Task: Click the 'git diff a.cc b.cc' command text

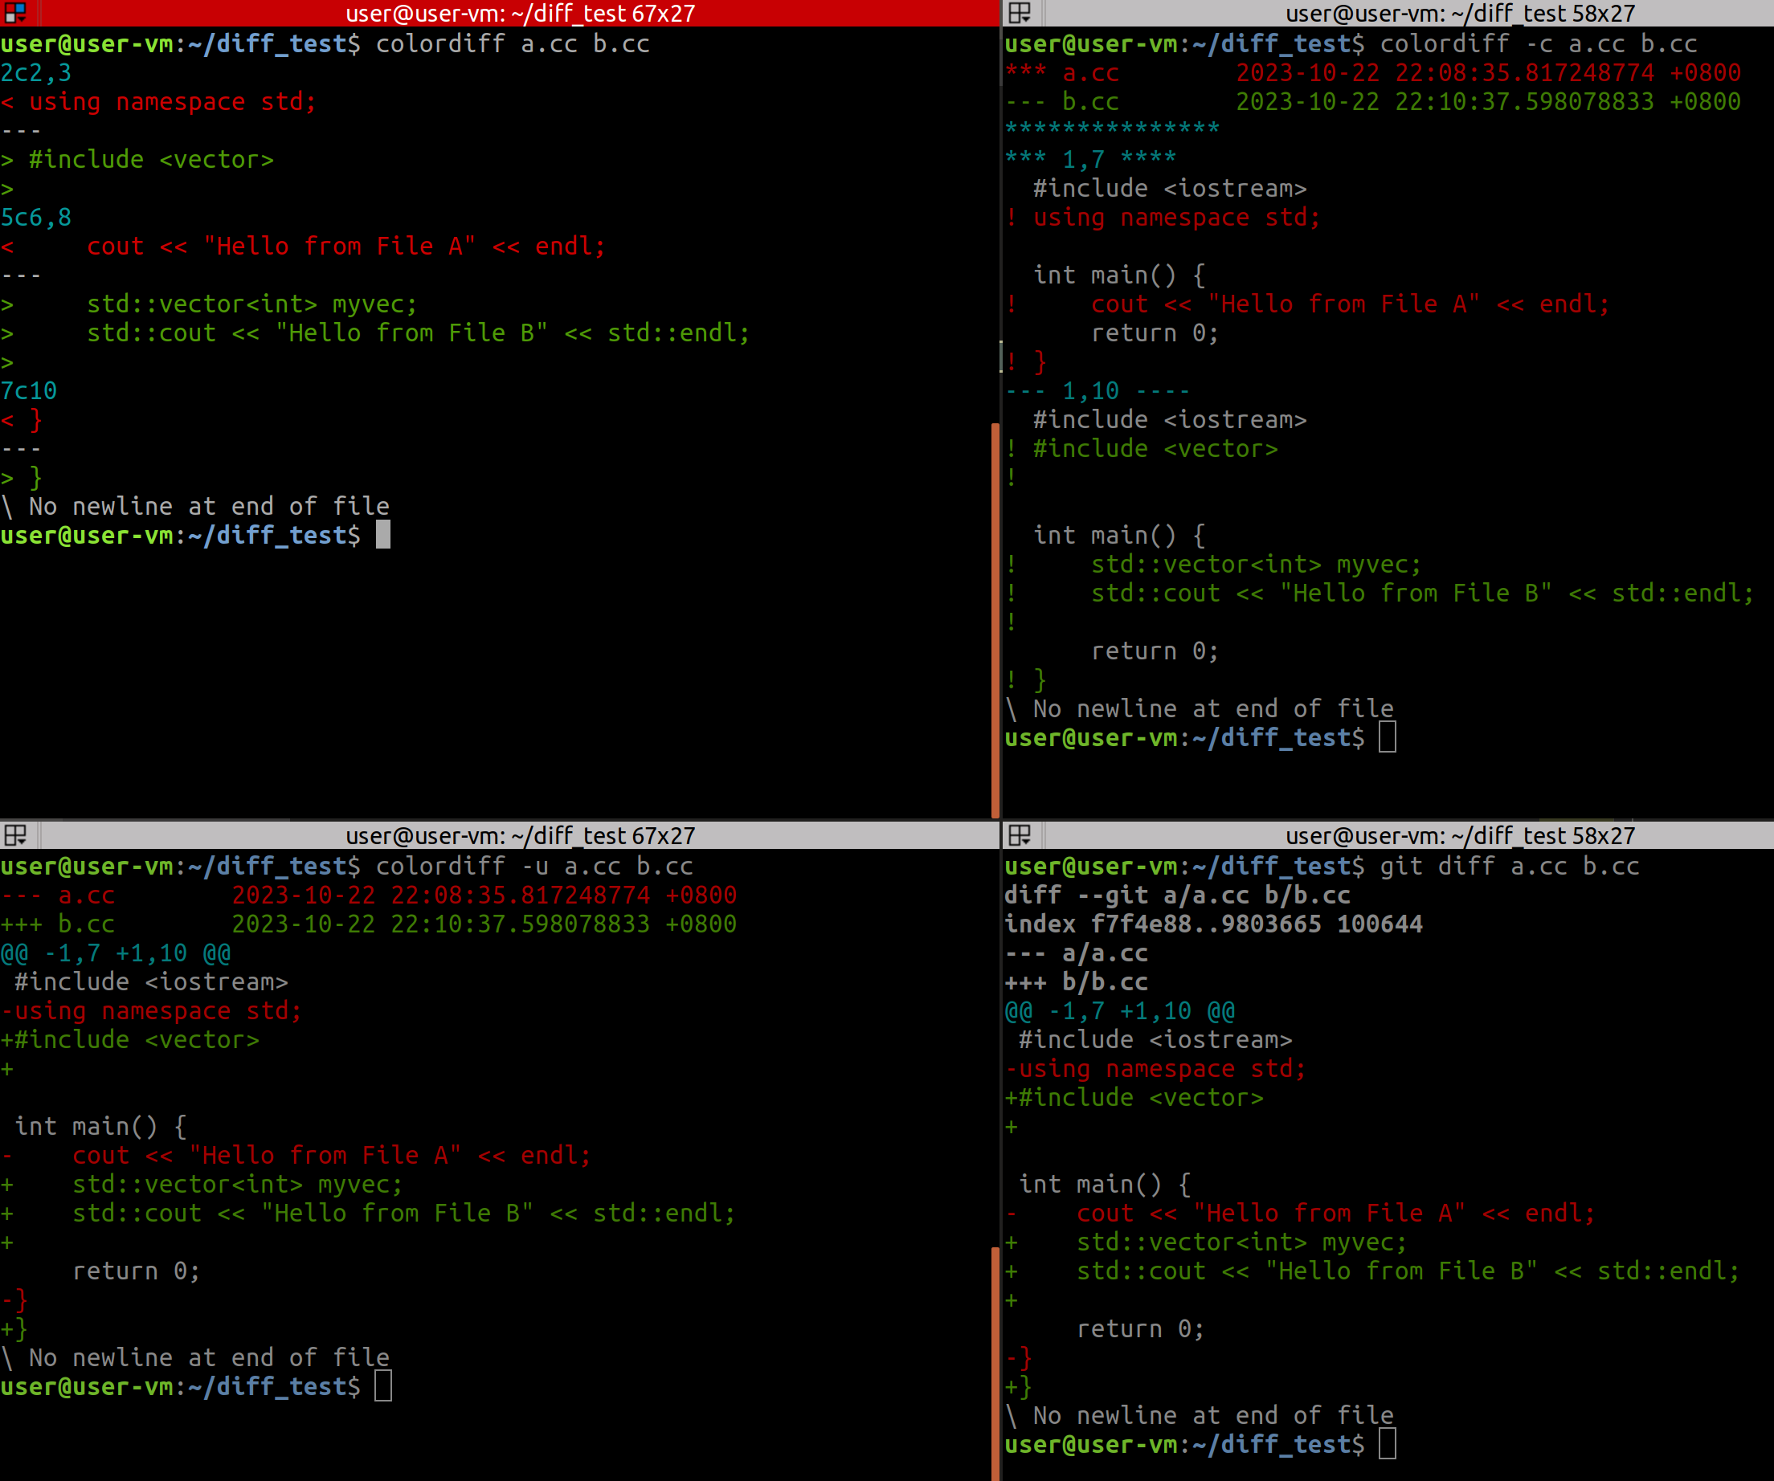Action: (1509, 867)
